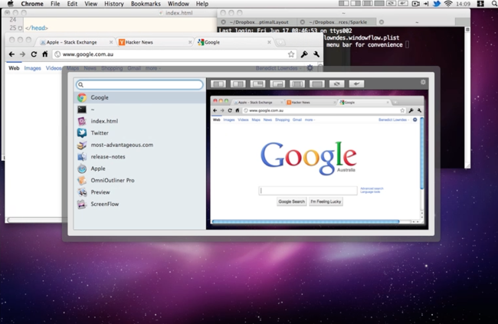The height and width of the screenshot is (324, 498).
Task: Open Spotlight search magnifier
Action: (494, 4)
